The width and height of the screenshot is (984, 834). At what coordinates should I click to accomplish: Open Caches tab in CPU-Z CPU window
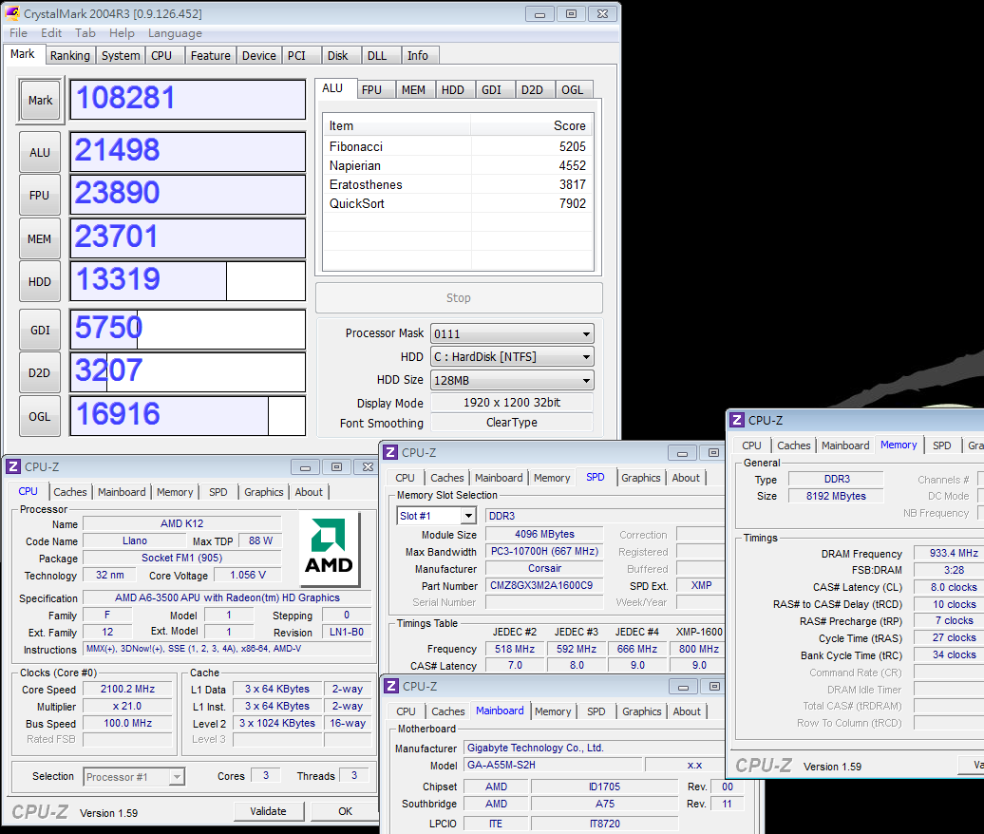coord(70,492)
